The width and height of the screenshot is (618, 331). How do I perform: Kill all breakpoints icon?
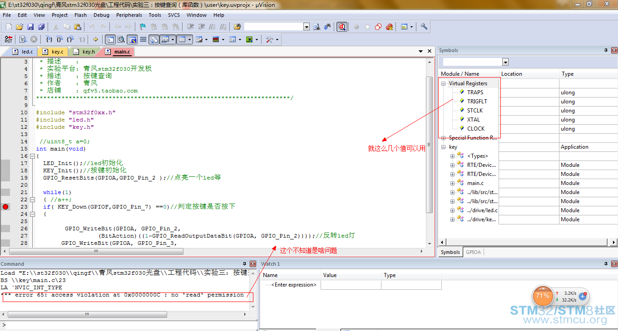(x=389, y=27)
